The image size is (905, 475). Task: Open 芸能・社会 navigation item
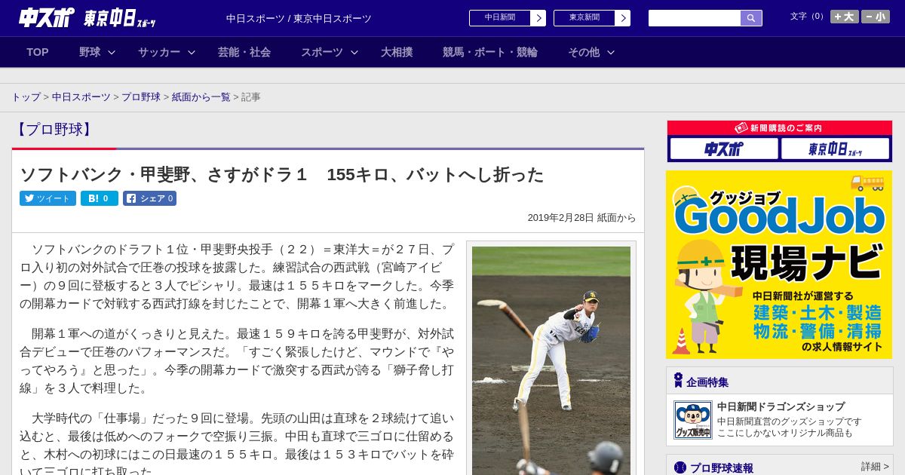(244, 52)
